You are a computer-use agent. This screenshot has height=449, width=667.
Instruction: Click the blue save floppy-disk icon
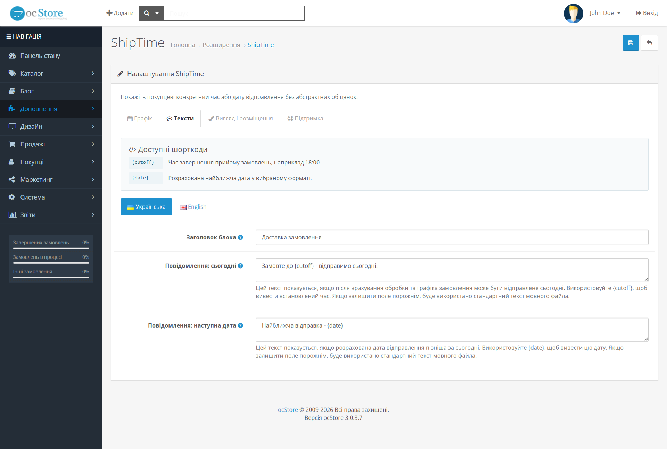631,43
